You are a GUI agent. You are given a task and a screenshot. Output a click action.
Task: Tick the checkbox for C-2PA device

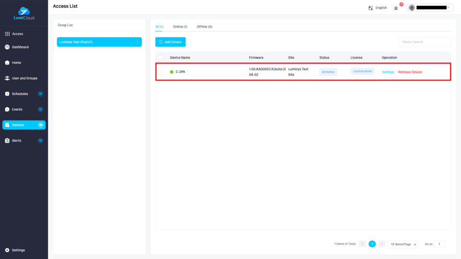(160, 72)
